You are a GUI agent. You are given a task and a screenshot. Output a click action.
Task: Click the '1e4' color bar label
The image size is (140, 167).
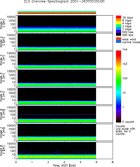[x=125, y=49]
